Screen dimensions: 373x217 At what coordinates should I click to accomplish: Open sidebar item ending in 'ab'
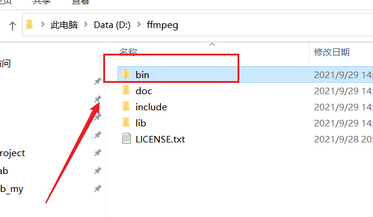tap(4, 171)
